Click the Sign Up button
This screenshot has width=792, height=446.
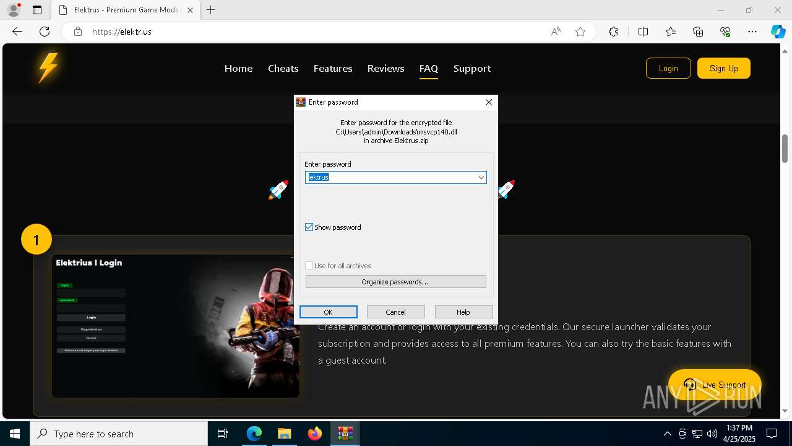coord(723,68)
